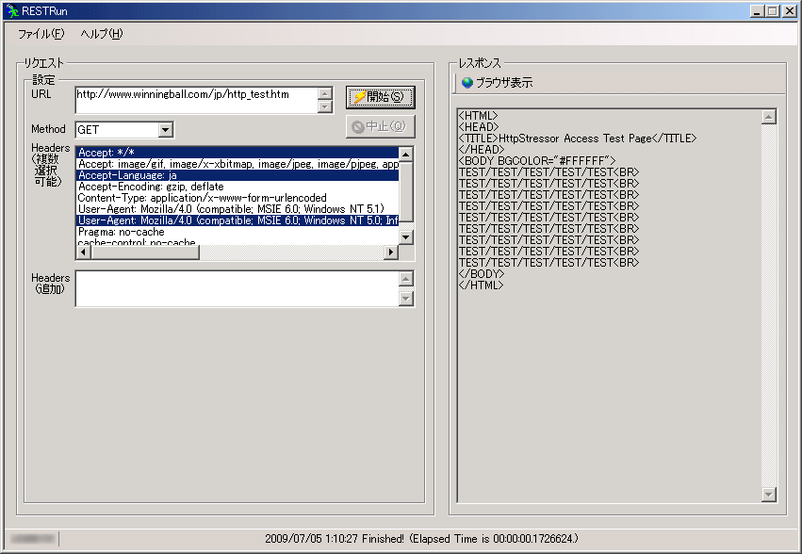Expand the Method dropdown arrow

[166, 130]
